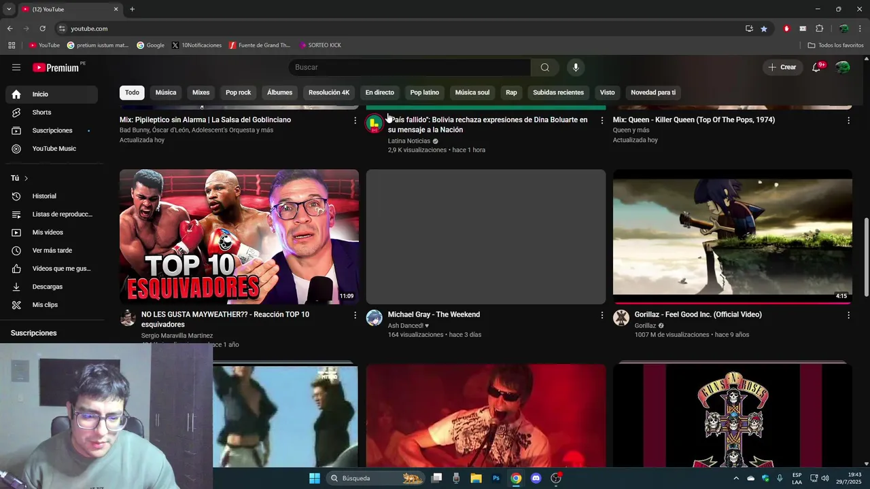Image resolution: width=870 pixels, height=489 pixels.
Task: Open options for Mayweather reaction video
Action: (x=355, y=315)
